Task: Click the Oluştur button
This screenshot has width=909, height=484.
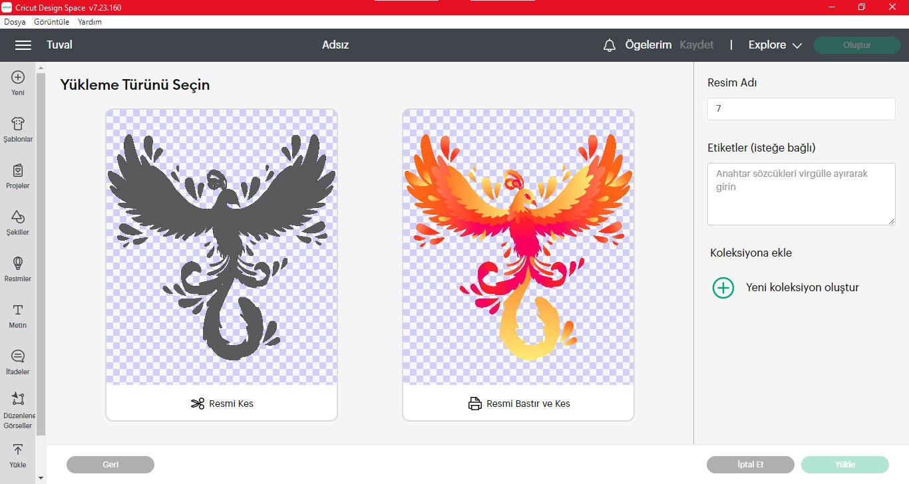Action: [x=856, y=45]
